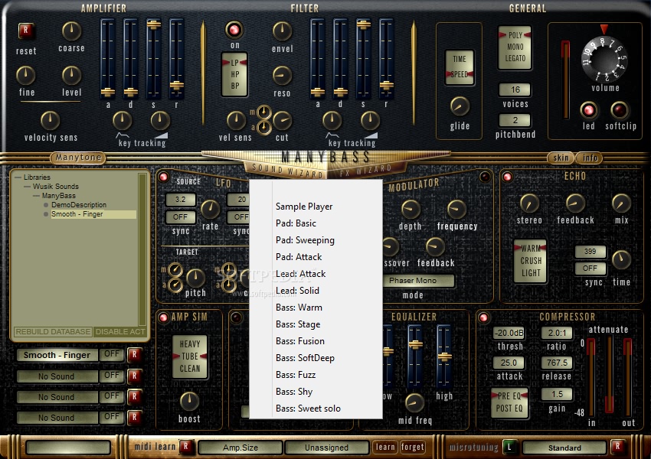Click the filter release slider handle

pyautogui.click(x=386, y=86)
